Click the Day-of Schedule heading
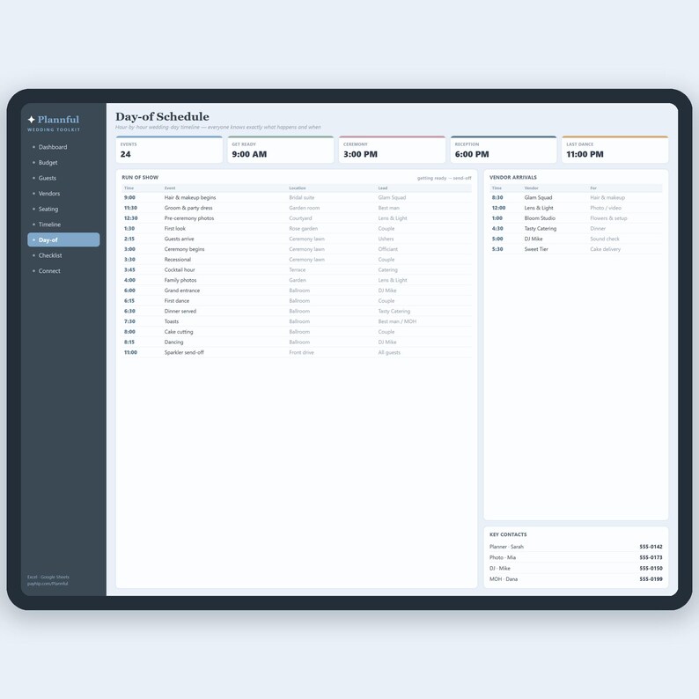The height and width of the screenshot is (699, 699). [x=162, y=117]
